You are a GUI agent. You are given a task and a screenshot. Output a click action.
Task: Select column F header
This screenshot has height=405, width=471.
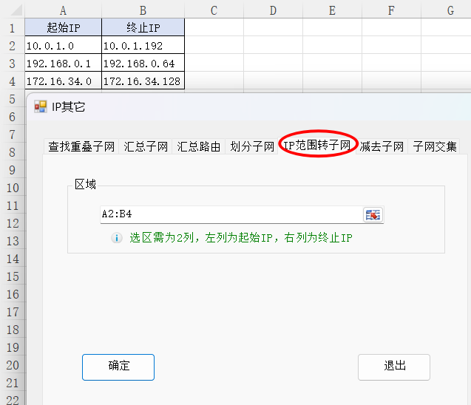tap(391, 10)
